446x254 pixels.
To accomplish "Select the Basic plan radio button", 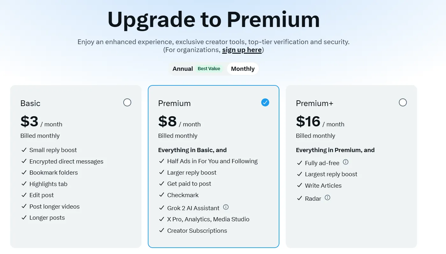I will (127, 102).
